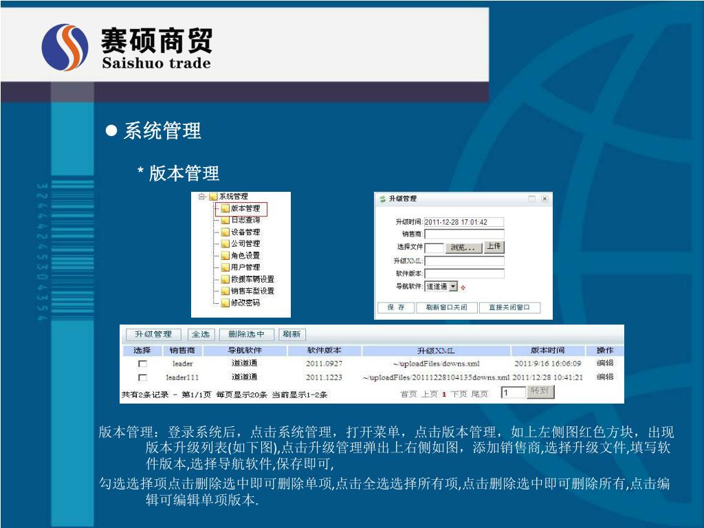Select 用户管理 tree item

point(245,267)
